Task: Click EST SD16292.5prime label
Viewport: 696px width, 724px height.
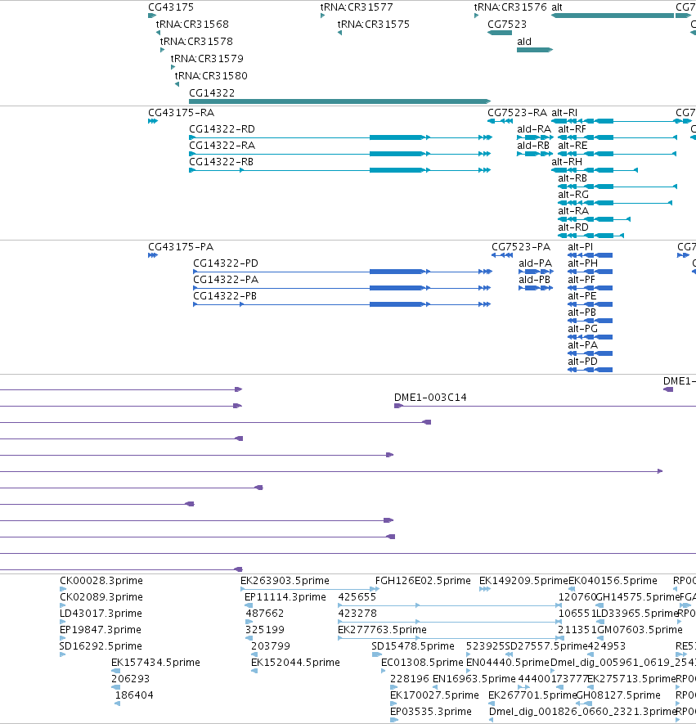Action: pyautogui.click(x=101, y=646)
